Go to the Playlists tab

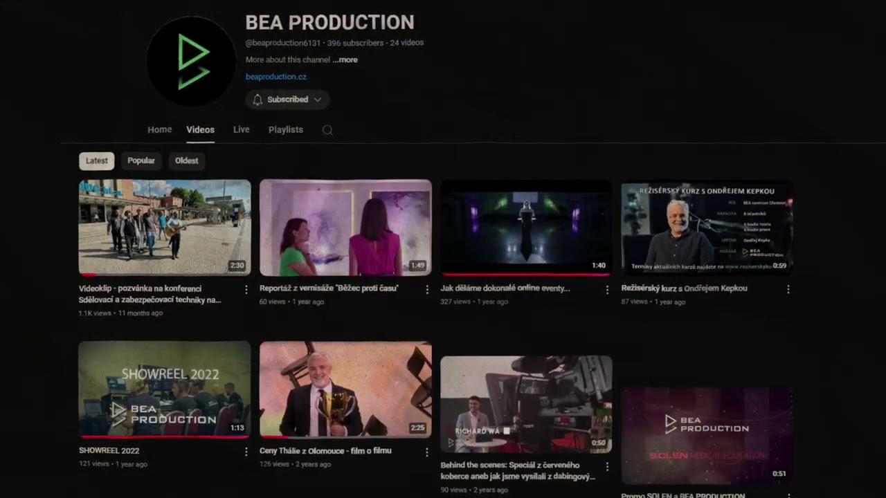pos(286,129)
